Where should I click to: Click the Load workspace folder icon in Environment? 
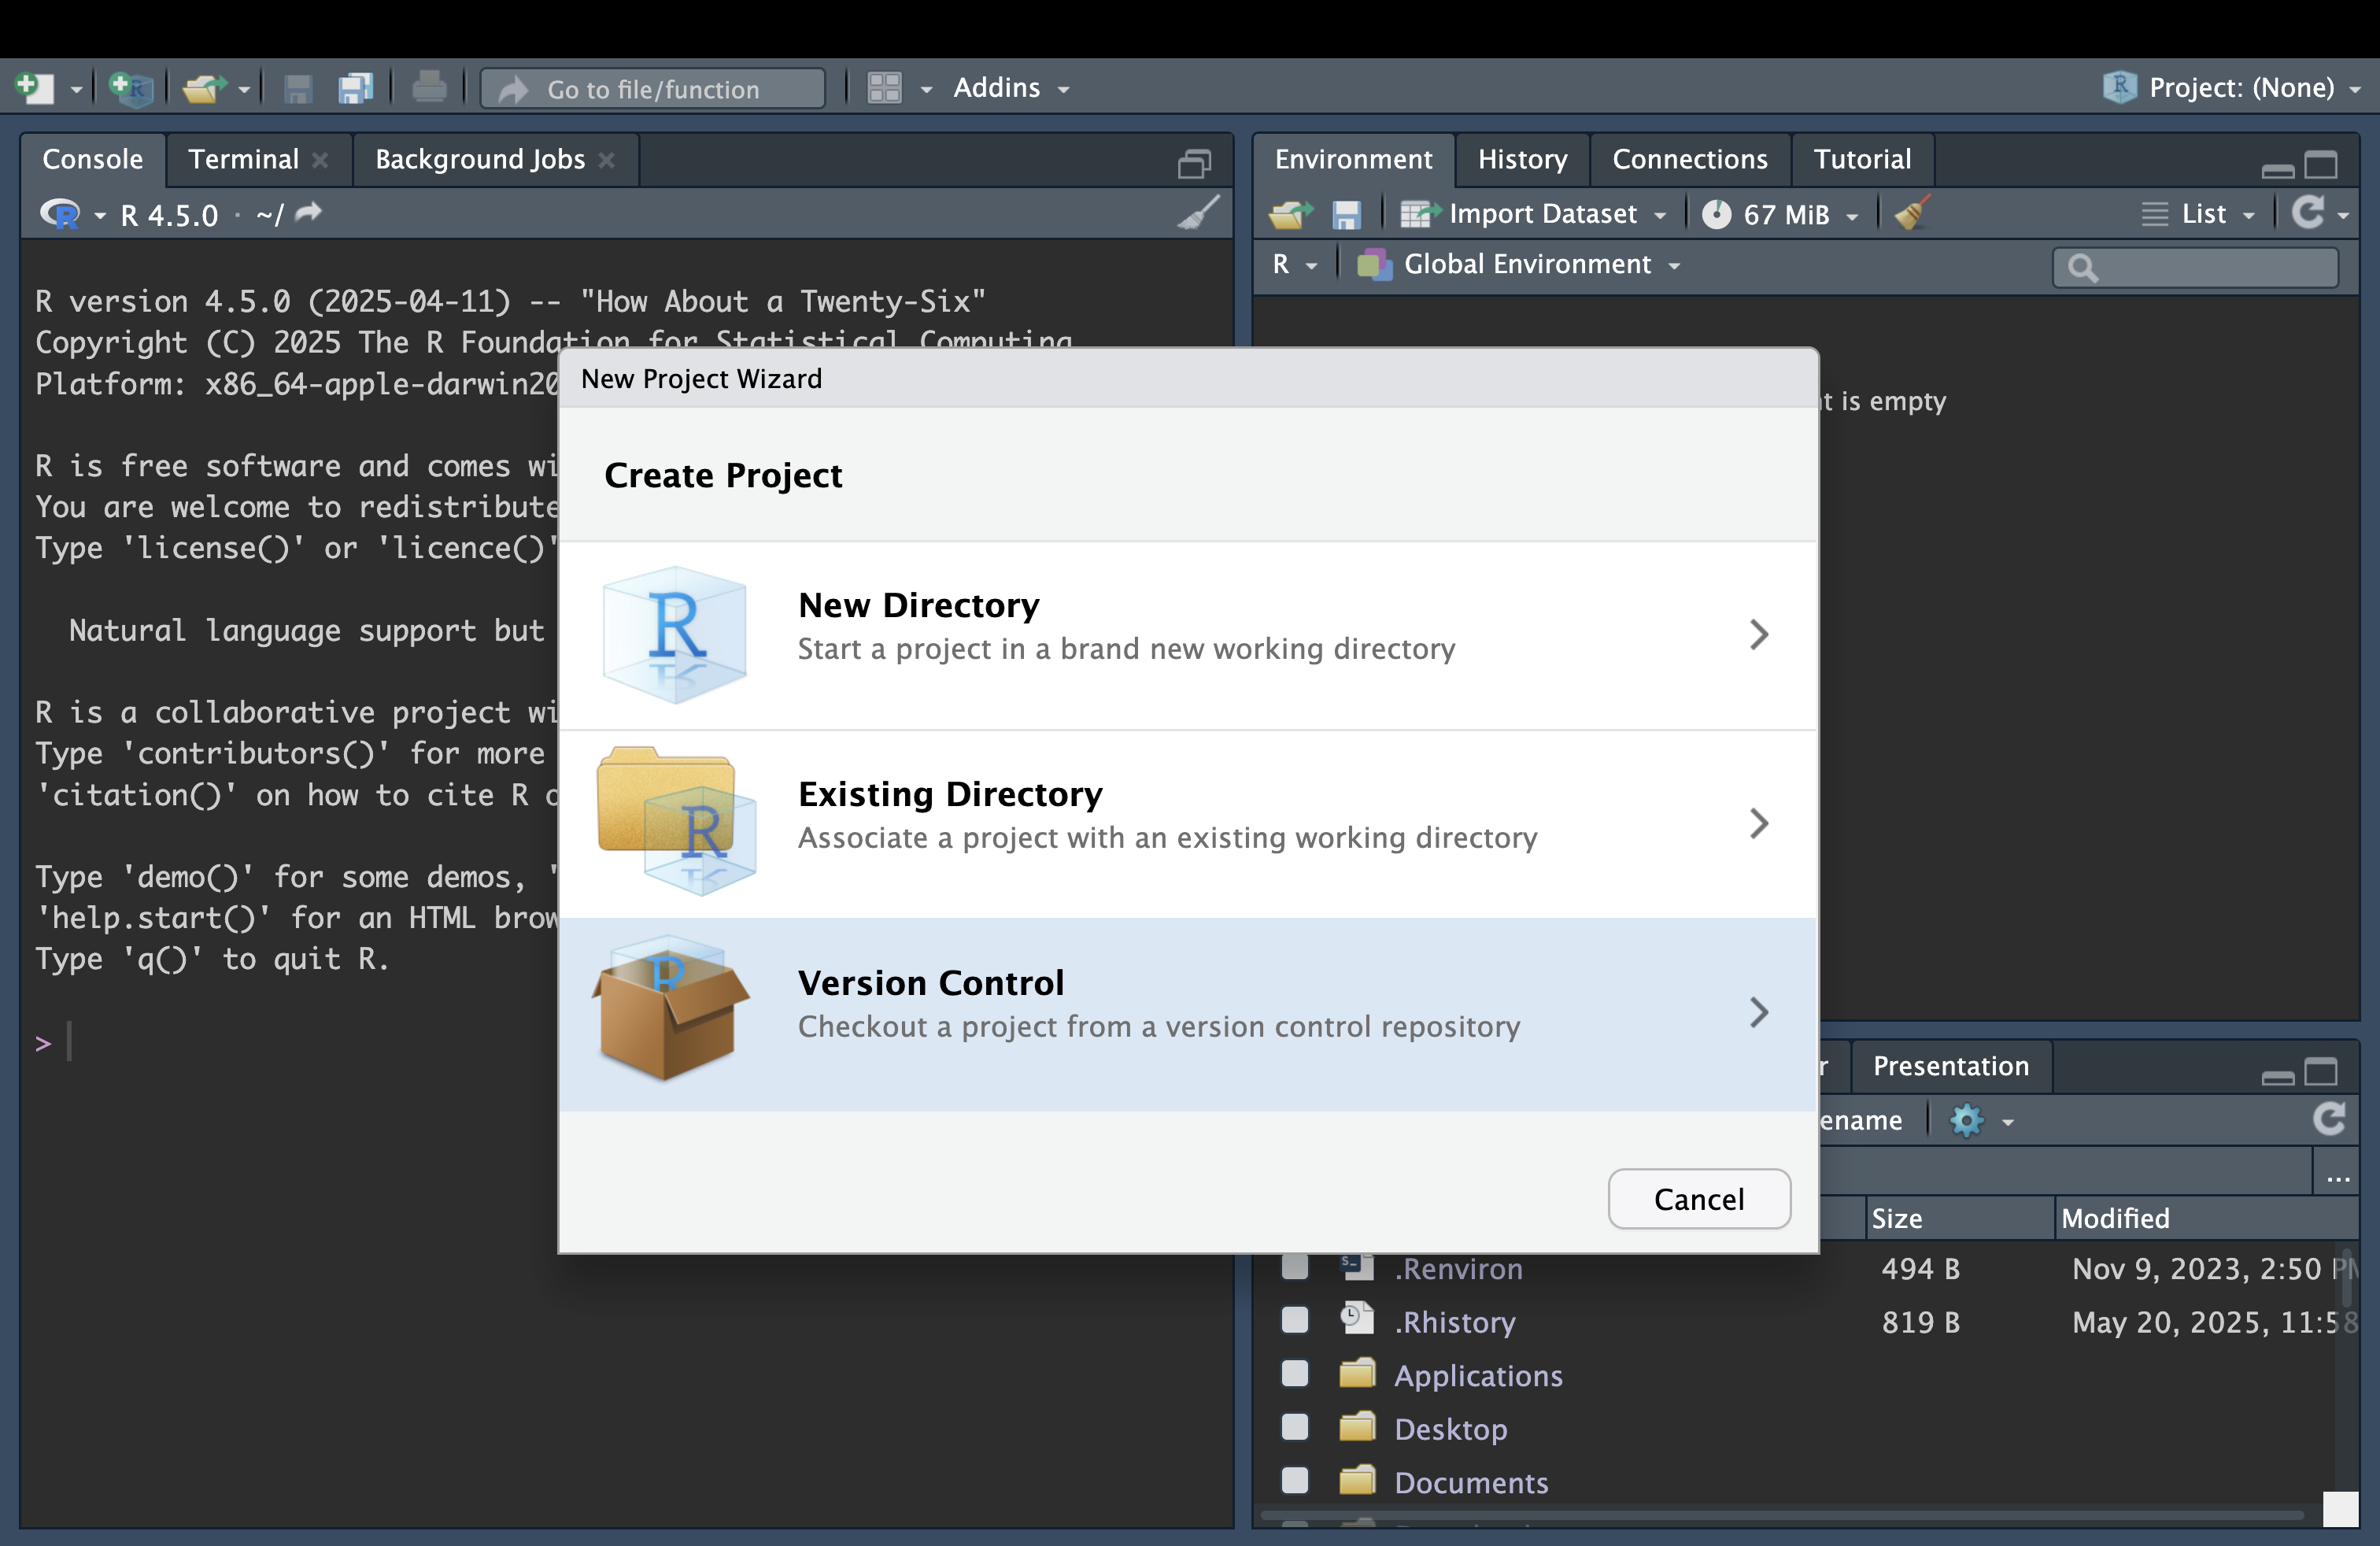[x=1291, y=214]
